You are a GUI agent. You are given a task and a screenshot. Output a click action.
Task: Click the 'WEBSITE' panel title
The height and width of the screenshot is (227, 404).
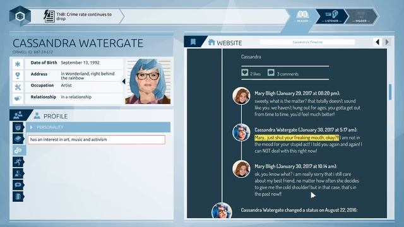(229, 43)
